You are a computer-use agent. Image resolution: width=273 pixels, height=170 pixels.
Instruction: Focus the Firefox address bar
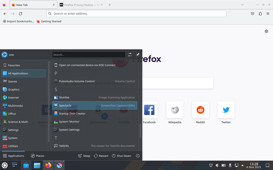point(136,14)
